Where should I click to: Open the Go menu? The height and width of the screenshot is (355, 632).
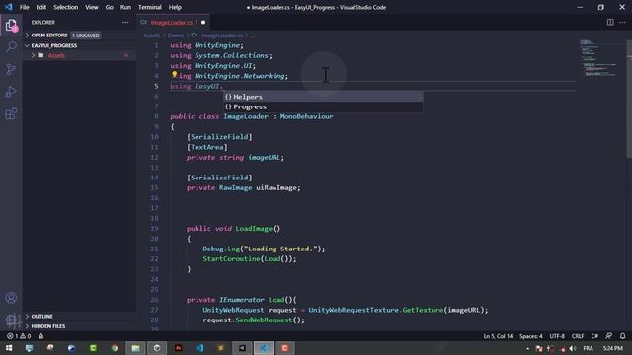click(110, 7)
